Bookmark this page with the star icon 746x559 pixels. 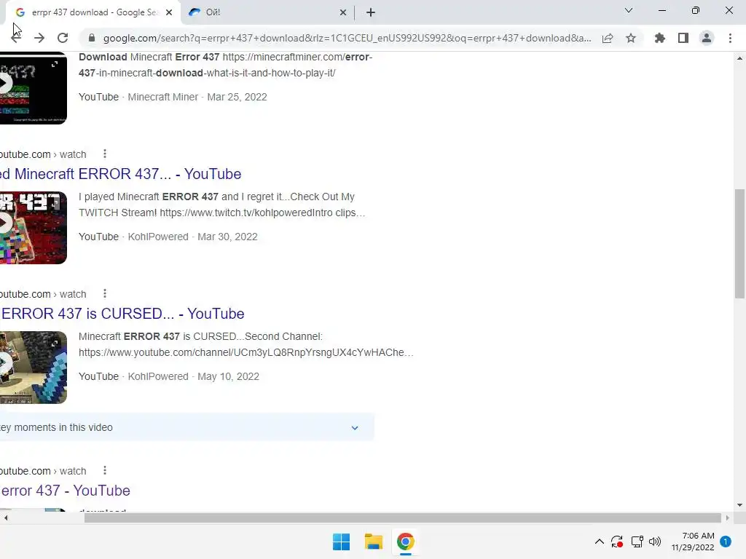click(x=631, y=38)
